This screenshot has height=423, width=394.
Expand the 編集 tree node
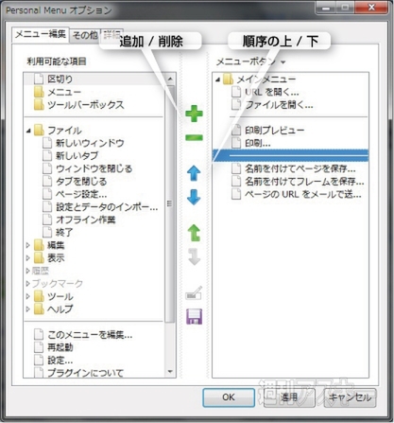click(28, 245)
